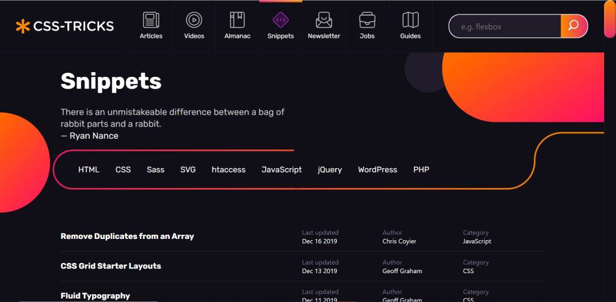616x302 pixels.
Task: Open the Jobs briefcase icon
Action: (367, 20)
